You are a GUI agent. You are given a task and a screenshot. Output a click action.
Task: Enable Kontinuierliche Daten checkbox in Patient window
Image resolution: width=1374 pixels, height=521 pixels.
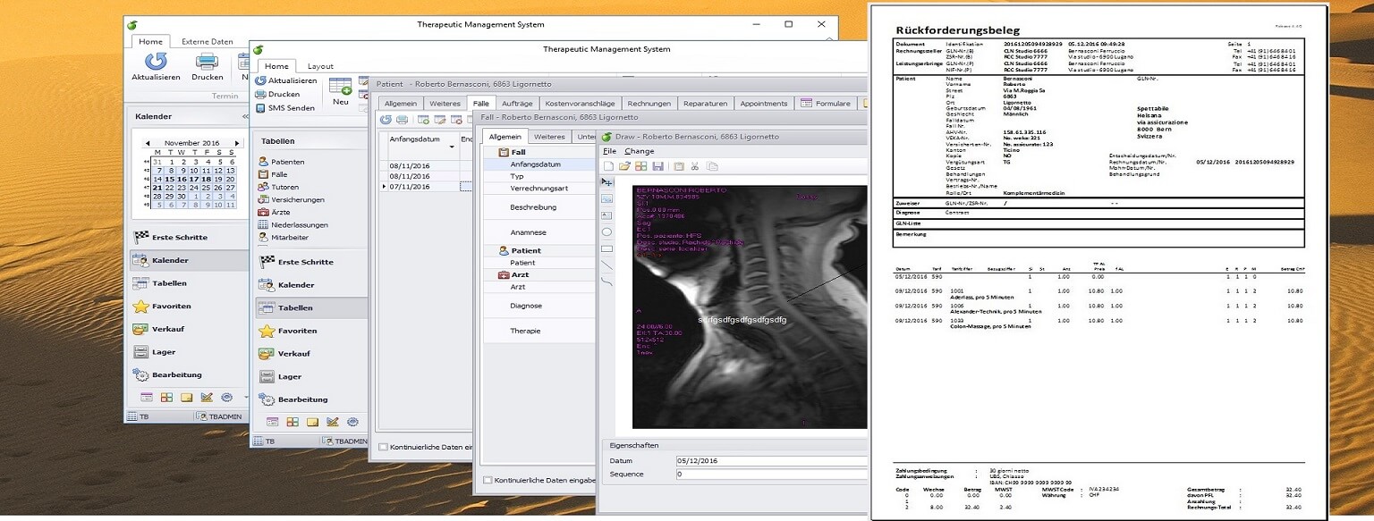pos(384,447)
